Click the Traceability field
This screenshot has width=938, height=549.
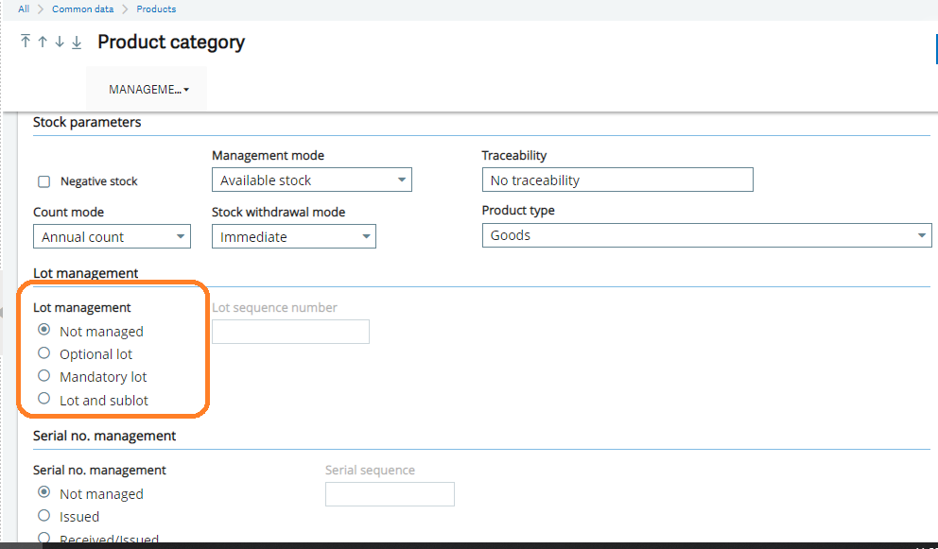pos(617,180)
